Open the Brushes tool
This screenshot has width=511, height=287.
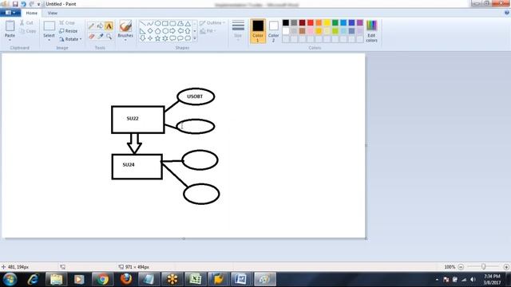click(125, 26)
